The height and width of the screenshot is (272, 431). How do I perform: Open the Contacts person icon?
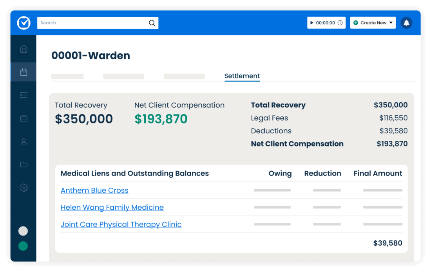[24, 141]
